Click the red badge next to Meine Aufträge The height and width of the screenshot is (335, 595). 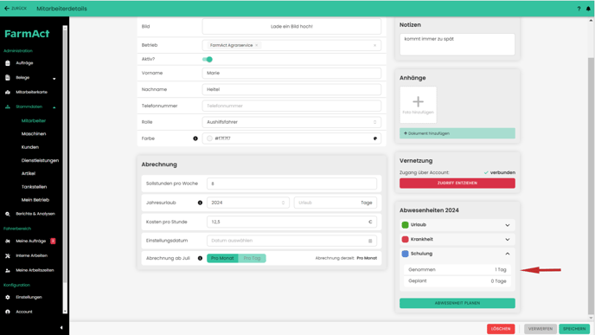click(53, 241)
